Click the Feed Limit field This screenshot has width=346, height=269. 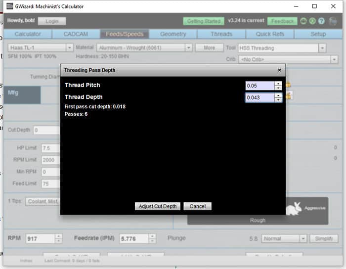click(x=51, y=184)
